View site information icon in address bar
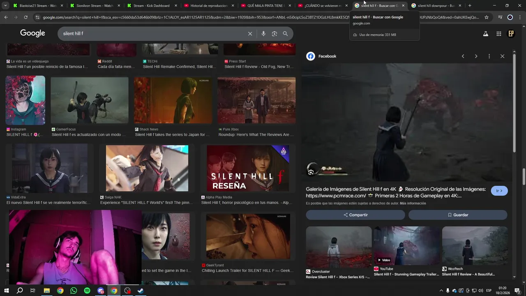This screenshot has height=296, width=526. click(x=37, y=17)
